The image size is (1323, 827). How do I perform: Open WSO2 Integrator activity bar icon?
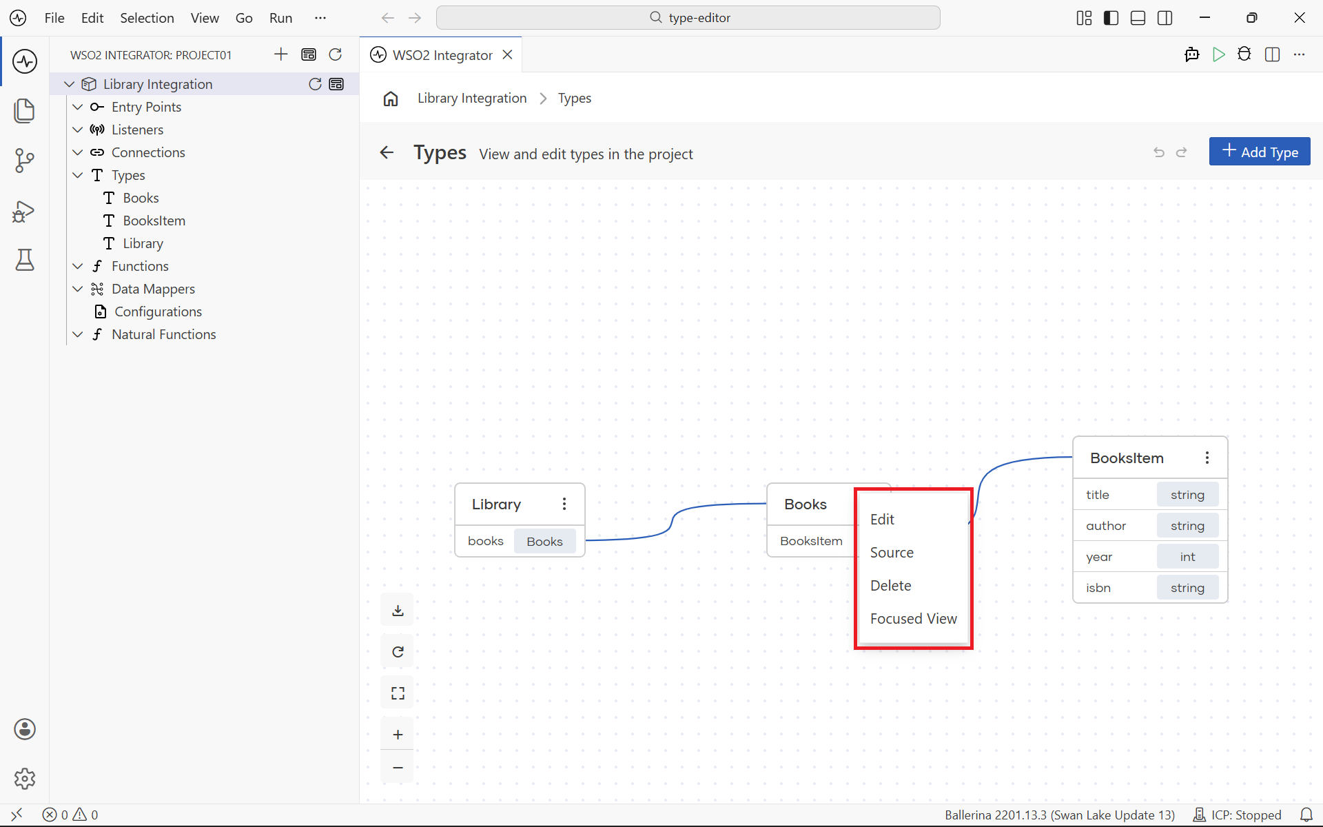tap(25, 61)
